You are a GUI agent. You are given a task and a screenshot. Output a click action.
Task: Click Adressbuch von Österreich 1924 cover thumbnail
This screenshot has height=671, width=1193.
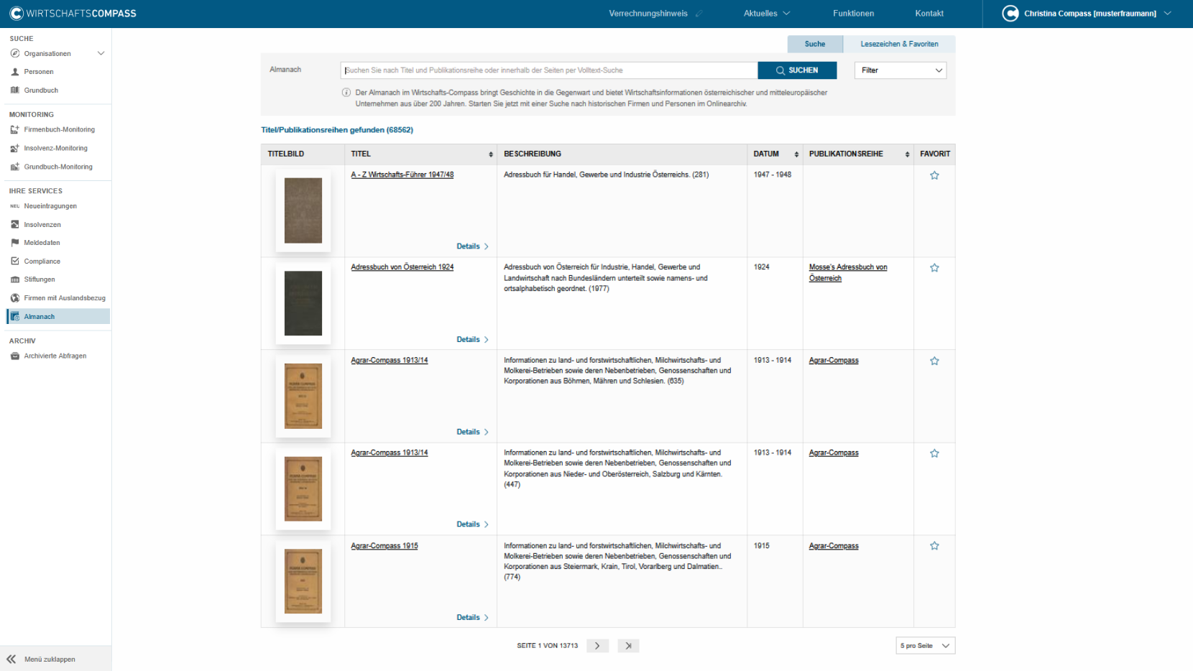[x=303, y=303]
